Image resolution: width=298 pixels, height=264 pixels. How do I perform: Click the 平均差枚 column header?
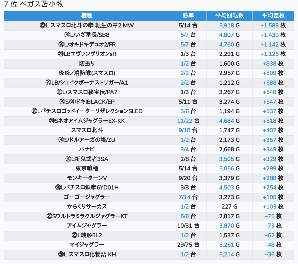pyautogui.click(x=273, y=16)
